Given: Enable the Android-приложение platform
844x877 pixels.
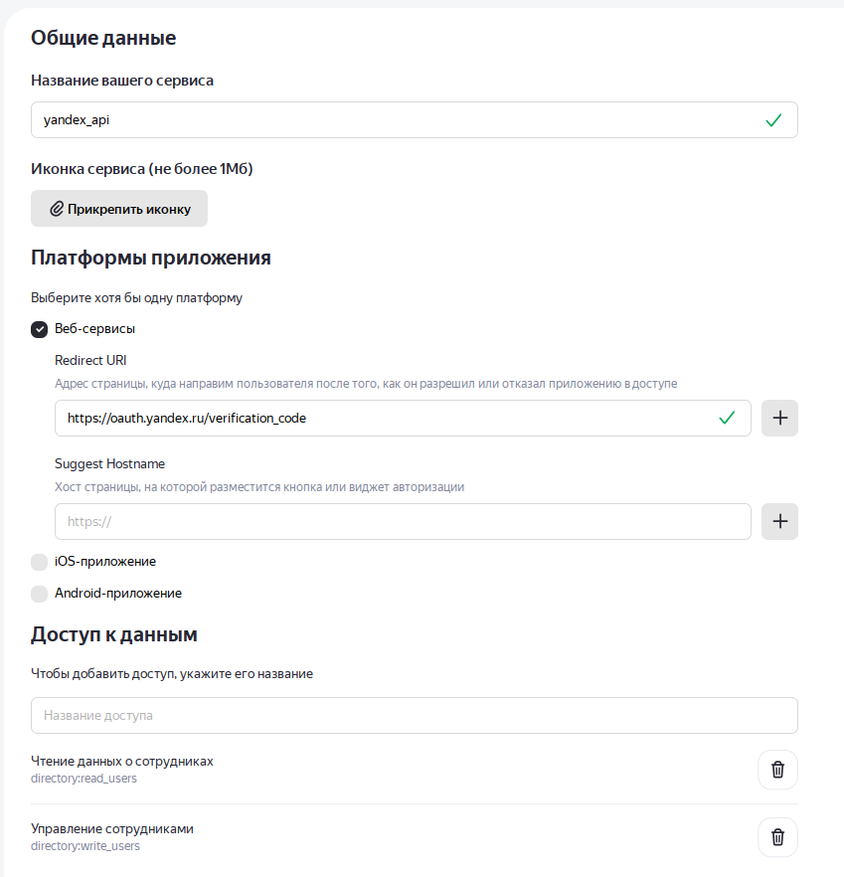Looking at the screenshot, I should point(38,594).
